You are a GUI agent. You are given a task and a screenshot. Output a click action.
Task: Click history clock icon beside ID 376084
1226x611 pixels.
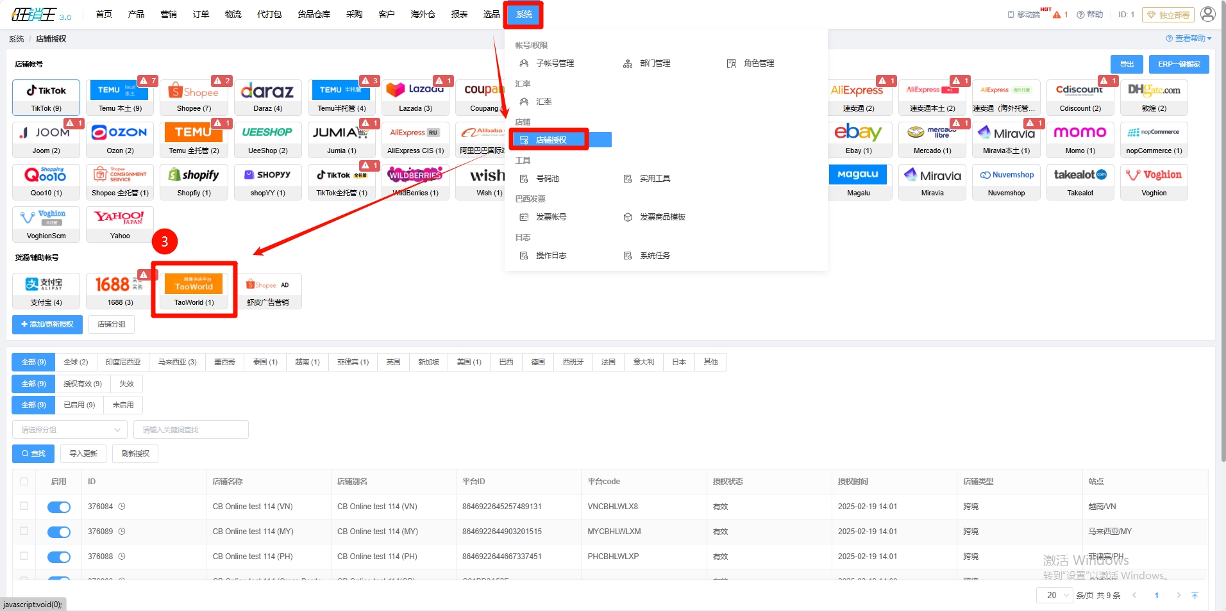point(122,507)
